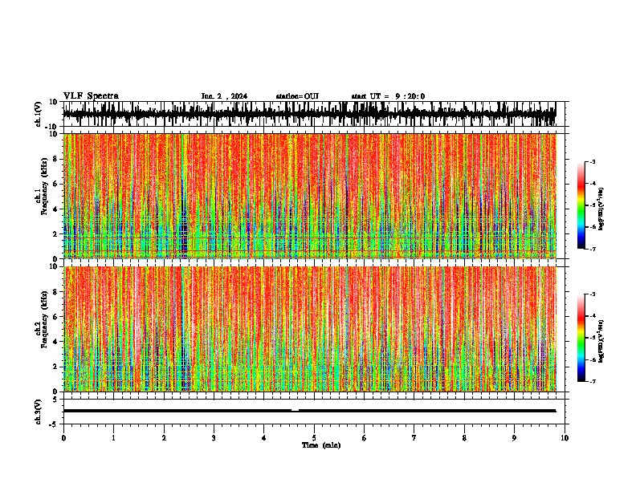Click the '5' tick on the ch.3(V) axis
Screen dimensions: 636x491
click(55, 399)
